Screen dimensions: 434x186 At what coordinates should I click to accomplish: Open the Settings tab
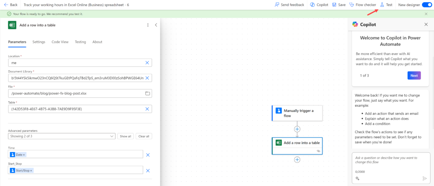pyautogui.click(x=39, y=42)
